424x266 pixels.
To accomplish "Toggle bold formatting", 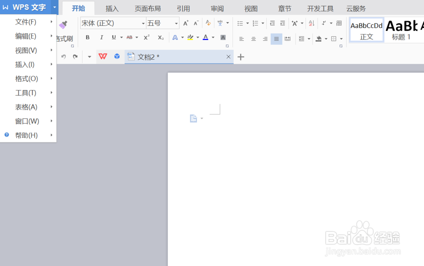I will 87,37.
